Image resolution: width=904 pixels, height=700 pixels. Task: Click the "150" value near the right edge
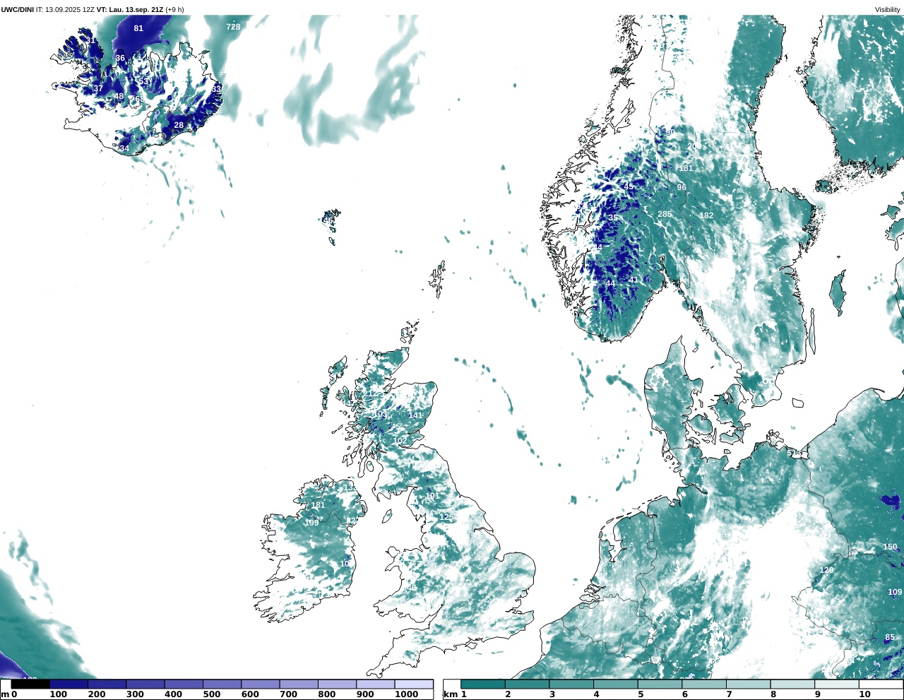pyautogui.click(x=890, y=547)
